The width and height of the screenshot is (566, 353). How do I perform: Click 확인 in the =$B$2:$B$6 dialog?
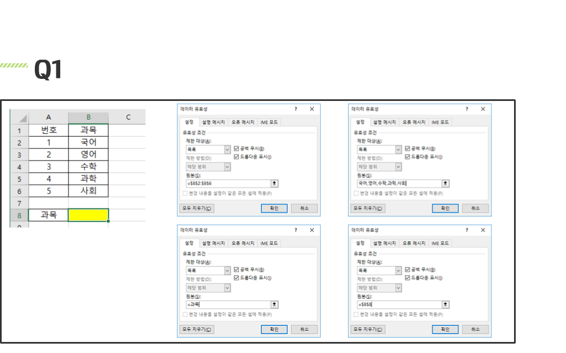[274, 208]
